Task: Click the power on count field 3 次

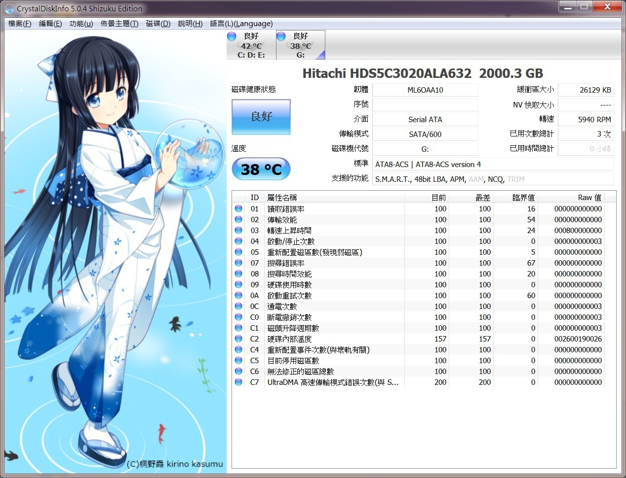Action: tap(586, 134)
